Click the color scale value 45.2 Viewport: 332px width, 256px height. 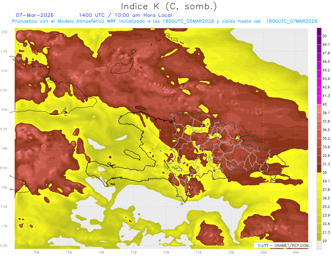tap(326, 70)
